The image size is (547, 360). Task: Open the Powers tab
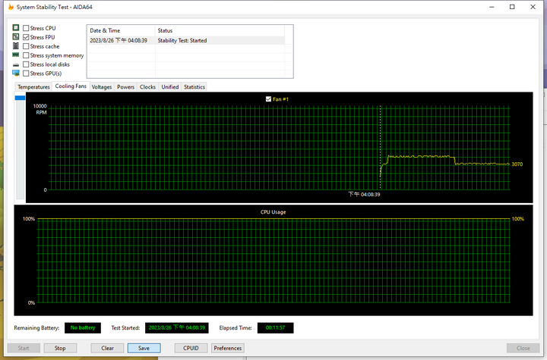[x=125, y=87]
